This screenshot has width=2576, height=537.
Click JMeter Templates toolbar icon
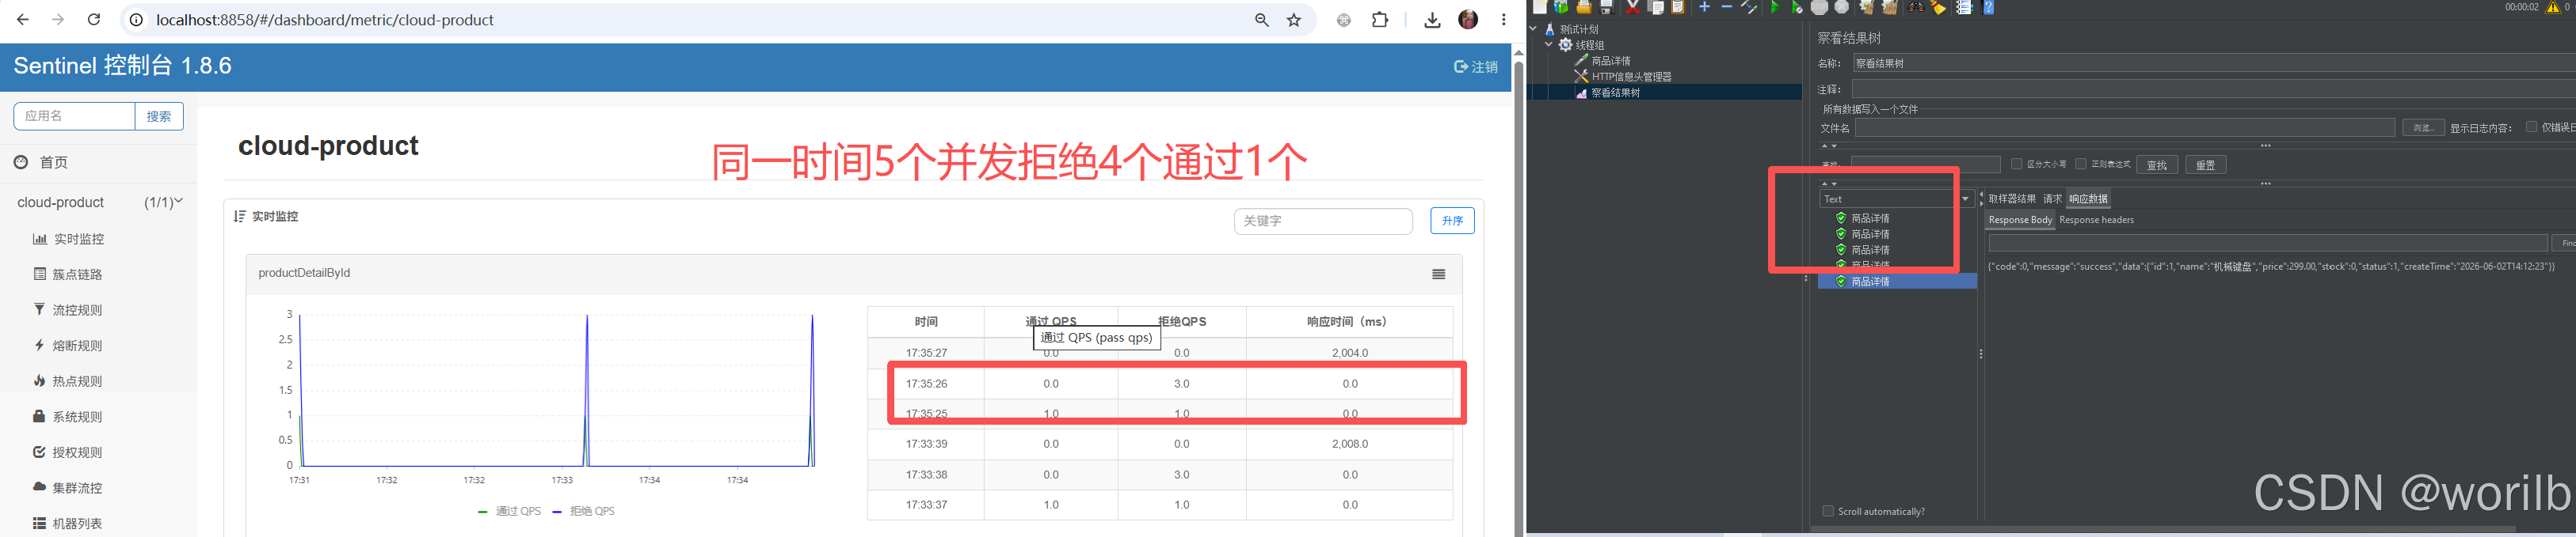click(1561, 7)
